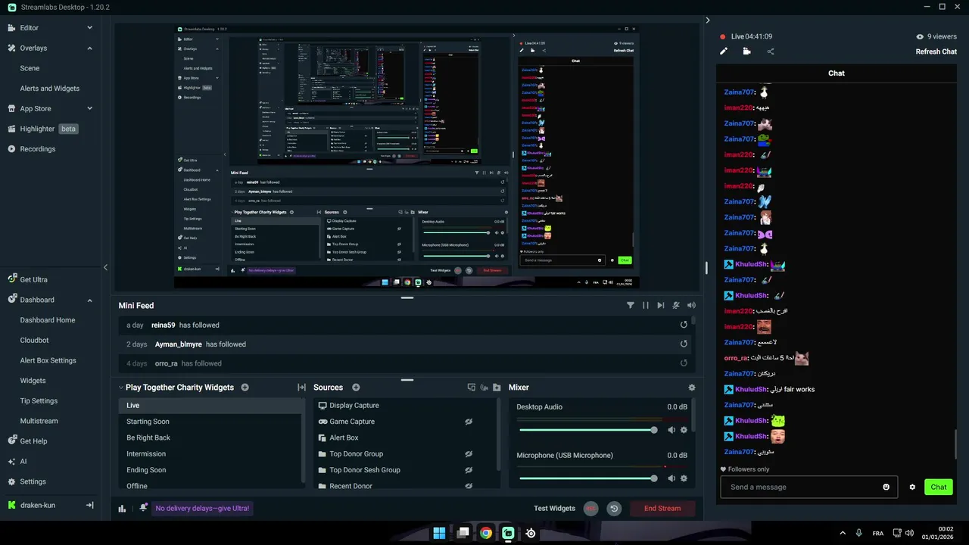This screenshot has height=545, width=969.
Task: Collapse the left sidebar arrow
Action: click(105, 267)
